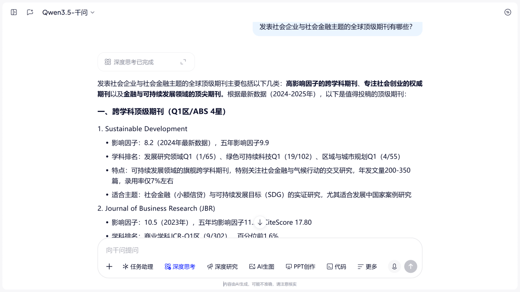
Task: Click the 内容由AI生成 disclaimer text
Action: (260, 284)
